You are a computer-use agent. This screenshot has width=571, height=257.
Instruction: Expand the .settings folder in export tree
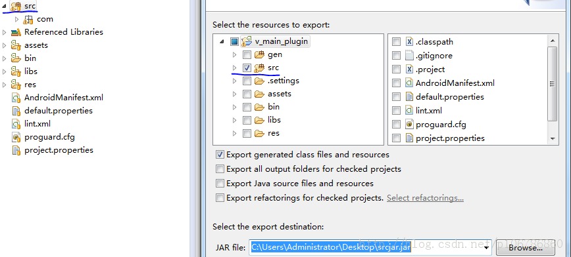coord(234,81)
